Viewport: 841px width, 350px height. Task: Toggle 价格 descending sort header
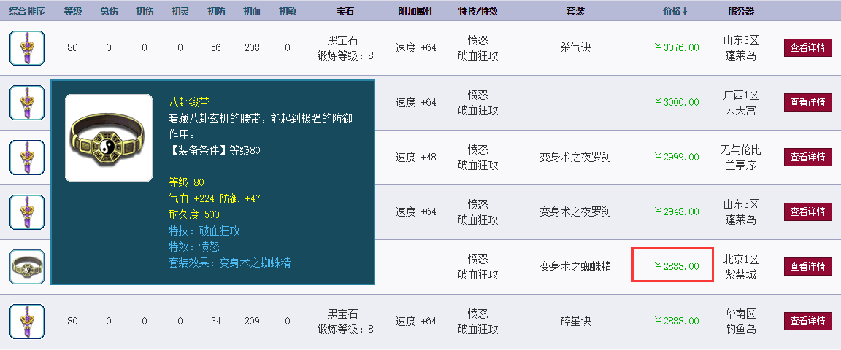coord(675,11)
